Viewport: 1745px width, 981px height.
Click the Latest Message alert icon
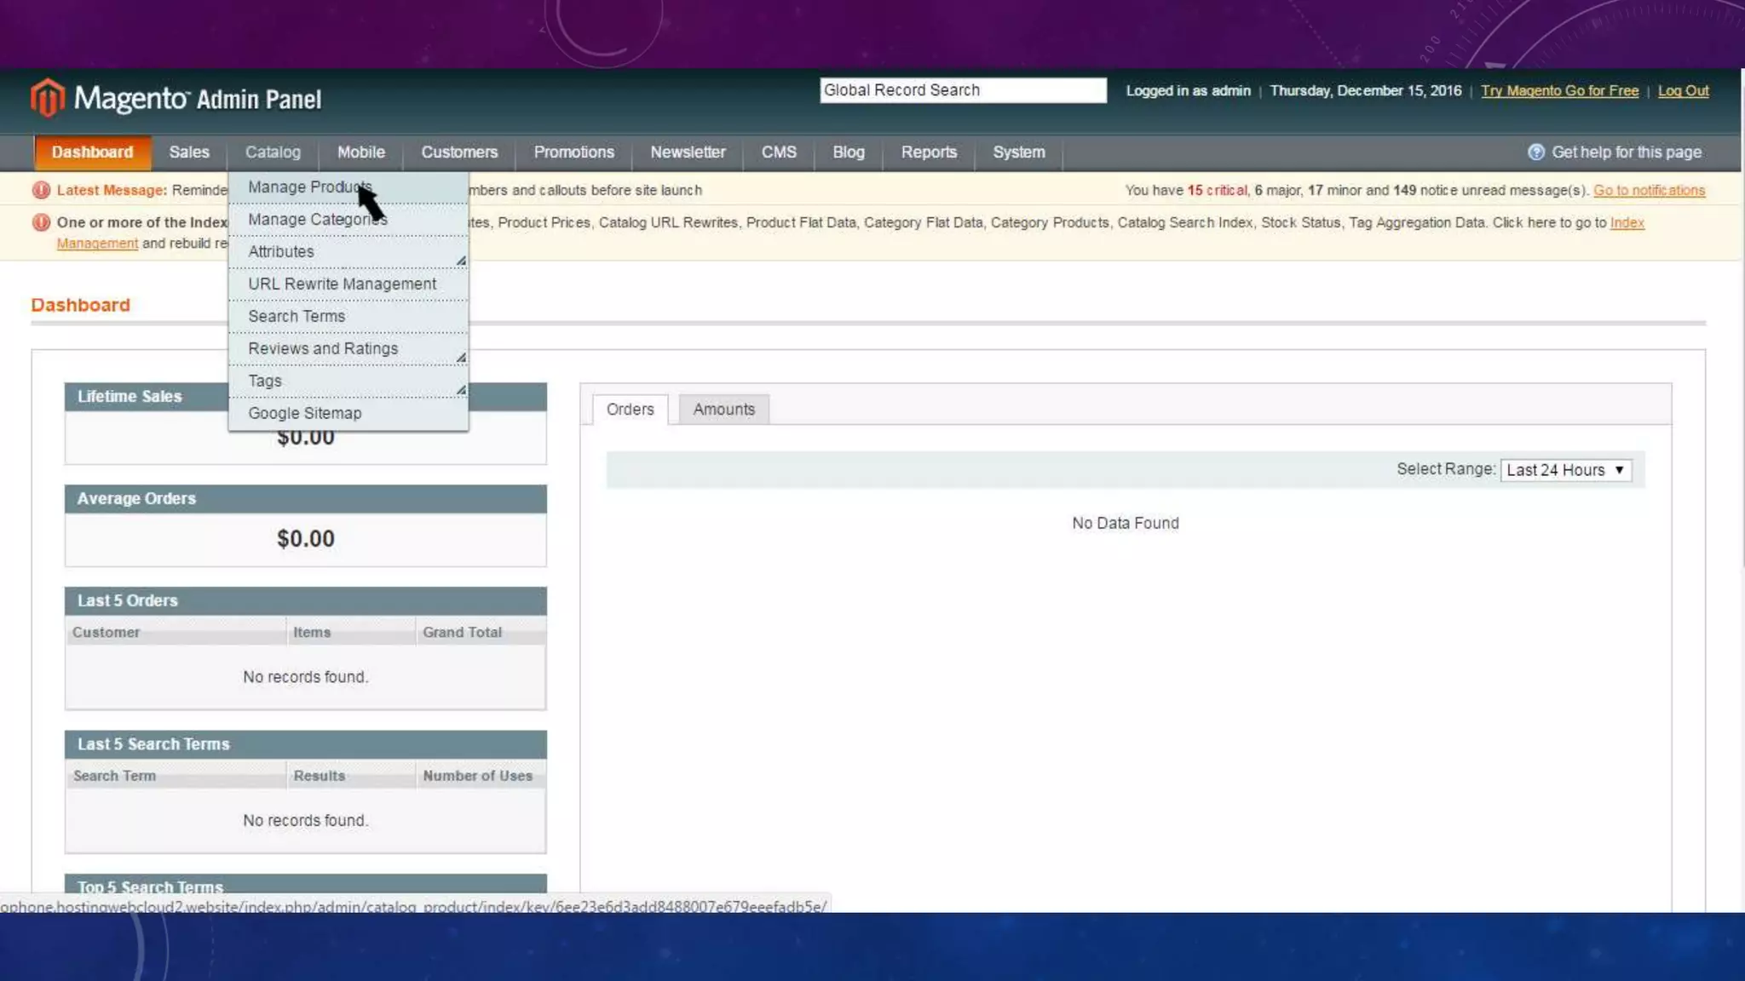(41, 190)
